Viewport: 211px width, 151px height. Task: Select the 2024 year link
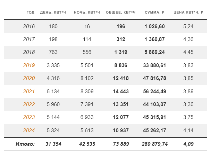click(29, 130)
